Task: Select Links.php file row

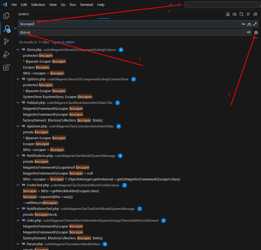Action: tap(137, 220)
